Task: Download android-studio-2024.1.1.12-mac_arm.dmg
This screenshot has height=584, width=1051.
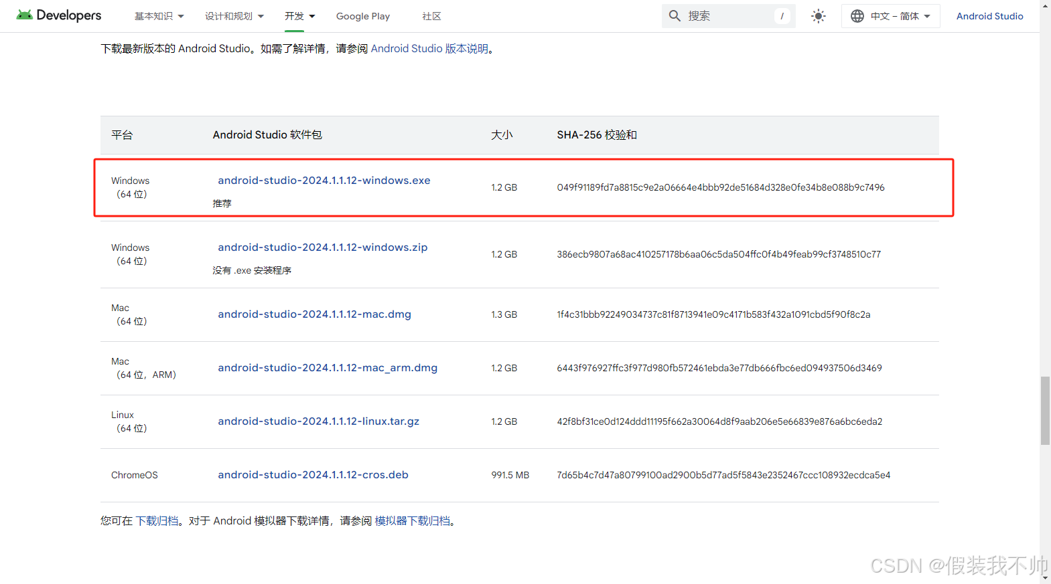Action: point(328,368)
